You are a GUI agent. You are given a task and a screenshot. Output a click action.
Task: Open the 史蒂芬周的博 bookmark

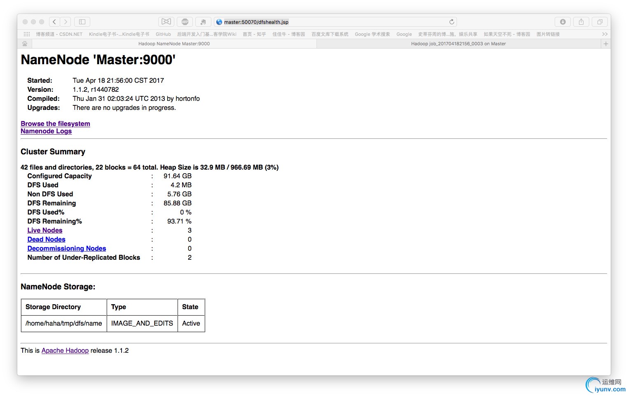[448, 34]
